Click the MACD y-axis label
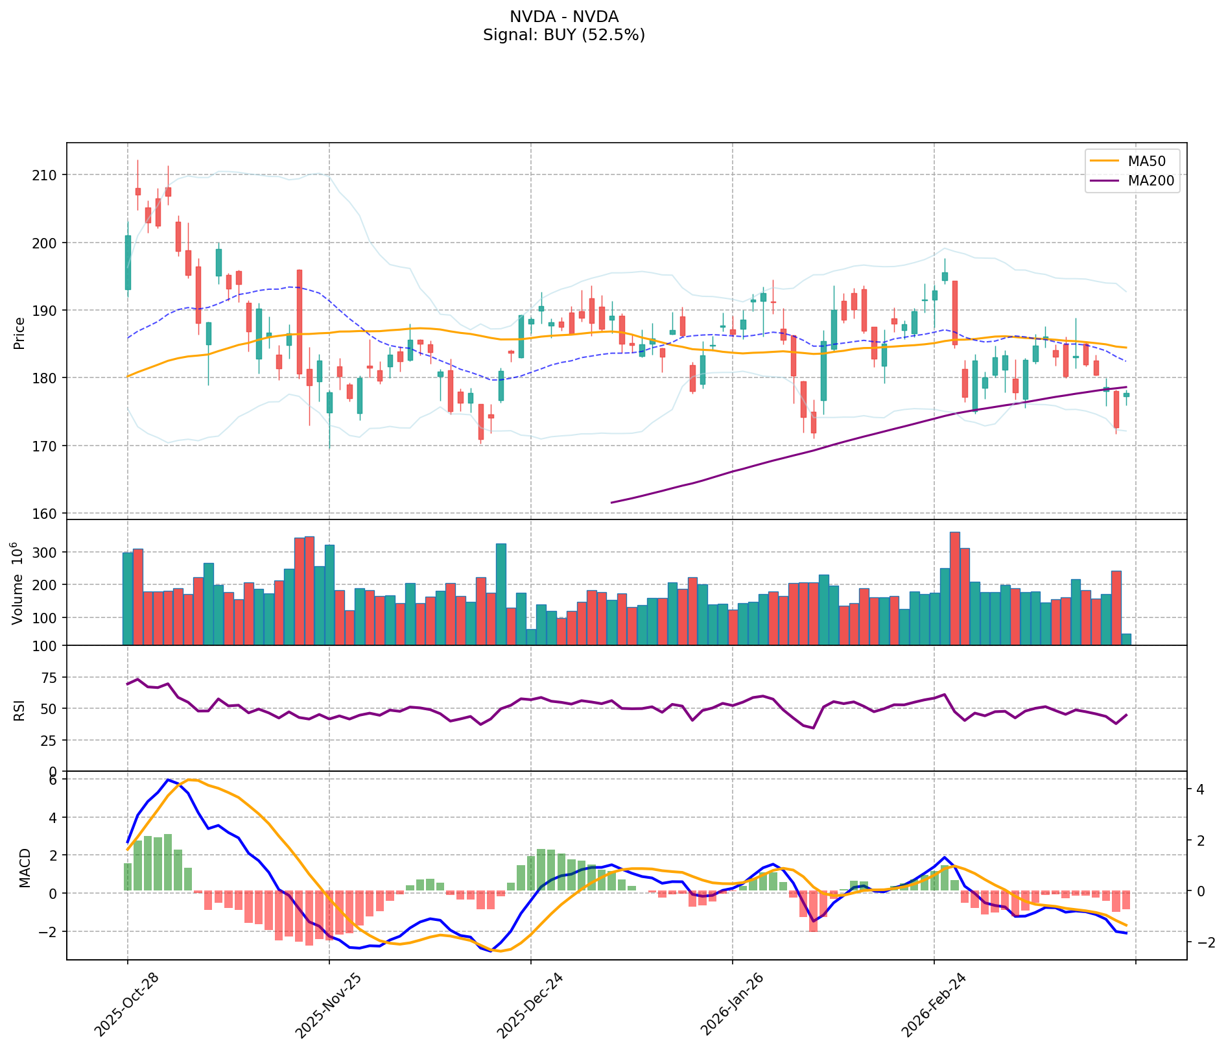The width and height of the screenshot is (1226, 1050). [x=25, y=868]
